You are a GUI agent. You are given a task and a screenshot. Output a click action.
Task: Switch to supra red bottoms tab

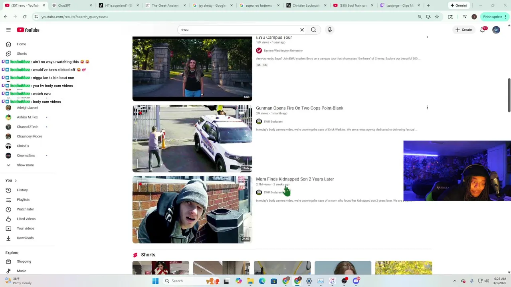tap(259, 6)
